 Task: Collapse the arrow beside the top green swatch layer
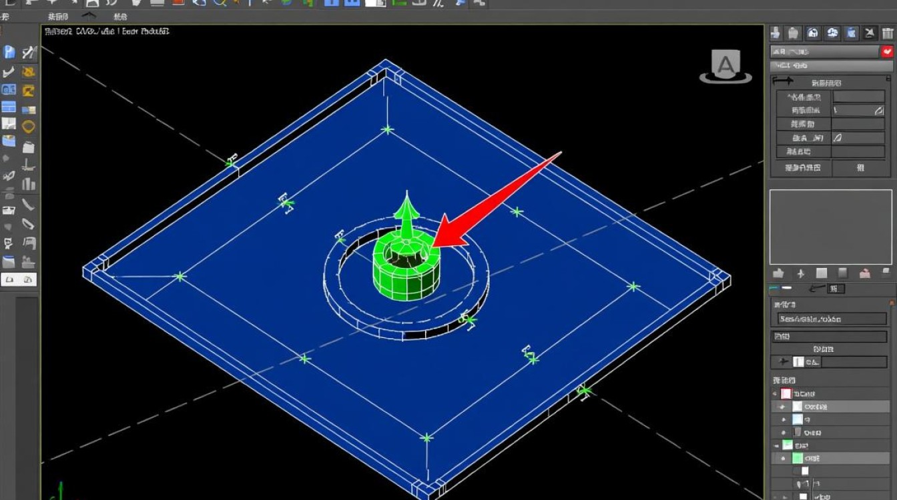(776, 445)
